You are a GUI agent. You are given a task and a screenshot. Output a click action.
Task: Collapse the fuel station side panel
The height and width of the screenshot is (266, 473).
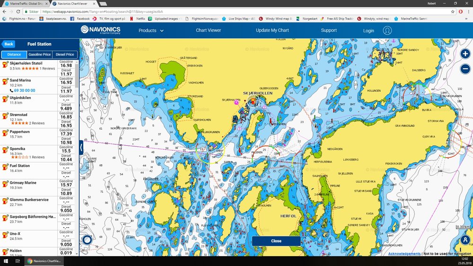click(x=81, y=148)
